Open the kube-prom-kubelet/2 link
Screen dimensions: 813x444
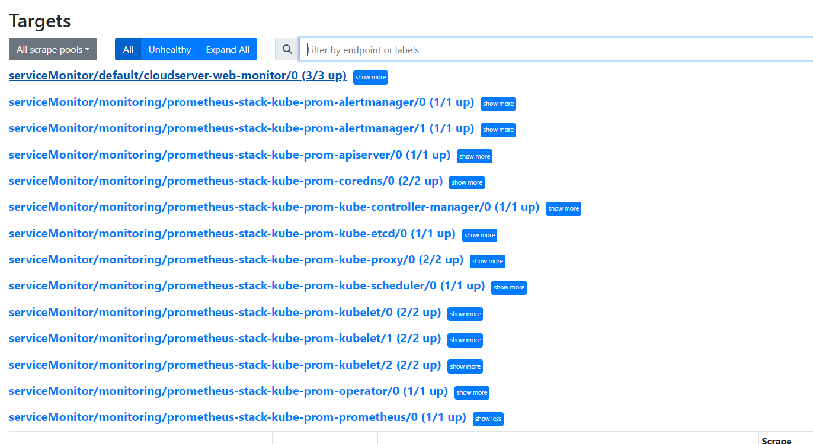225,365
